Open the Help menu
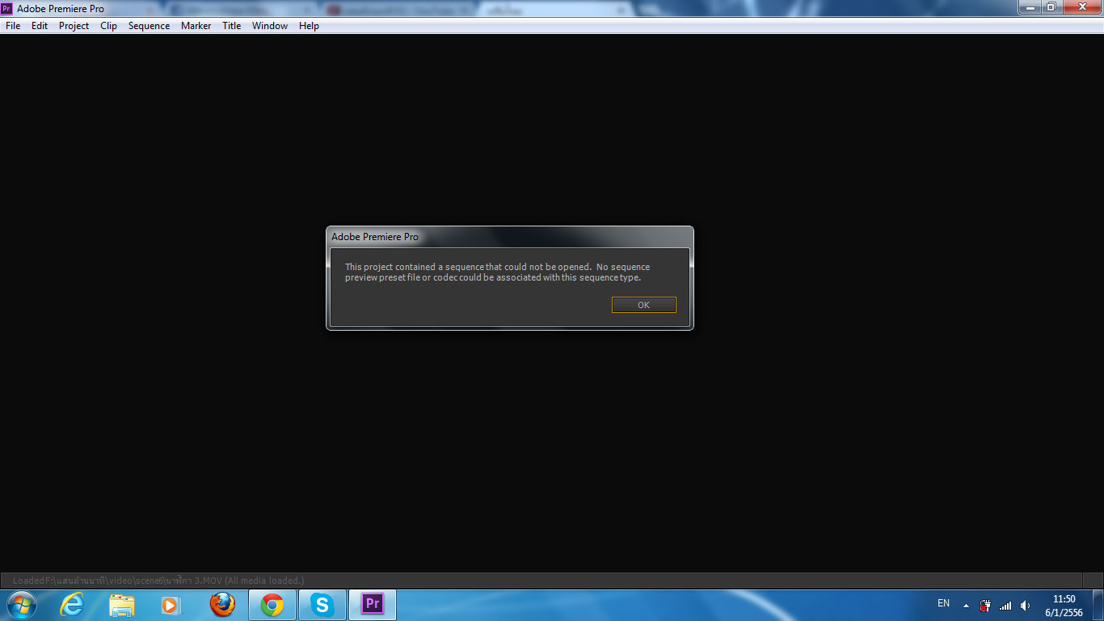This screenshot has height=621, width=1104. pos(309,26)
